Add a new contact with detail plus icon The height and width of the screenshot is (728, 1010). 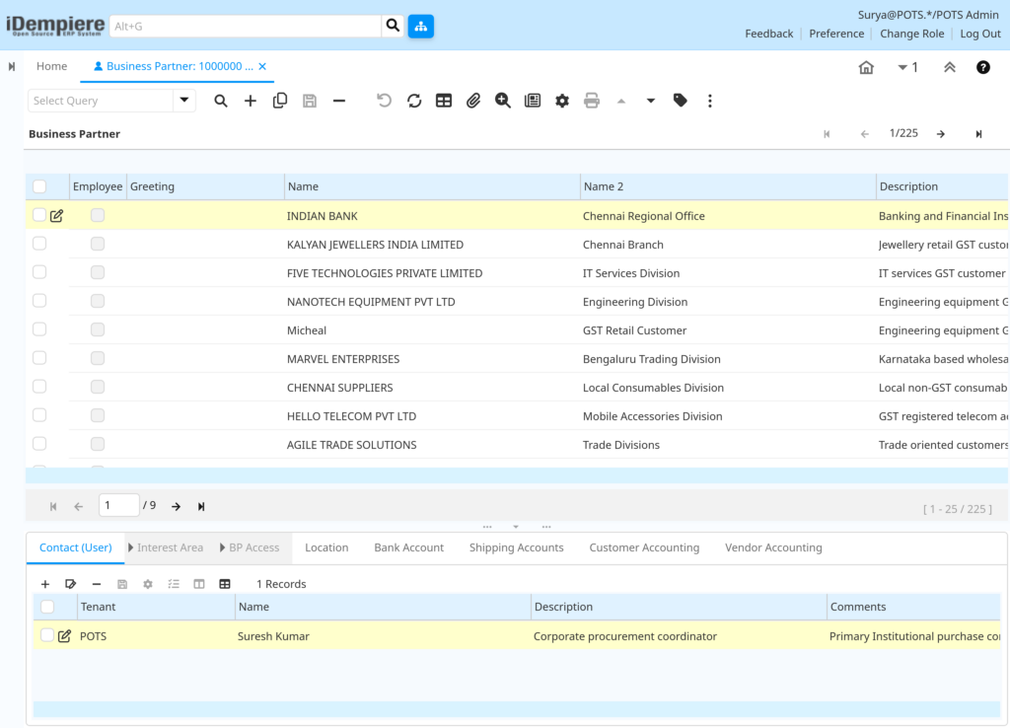[x=45, y=584]
